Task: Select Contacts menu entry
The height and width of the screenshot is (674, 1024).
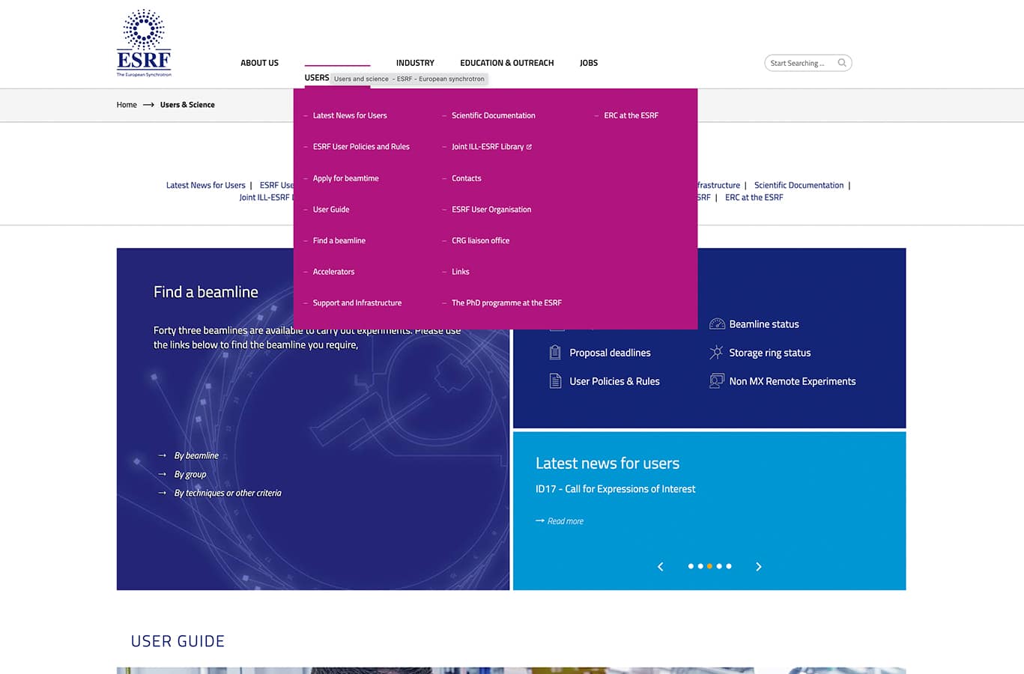Action: 467,178
